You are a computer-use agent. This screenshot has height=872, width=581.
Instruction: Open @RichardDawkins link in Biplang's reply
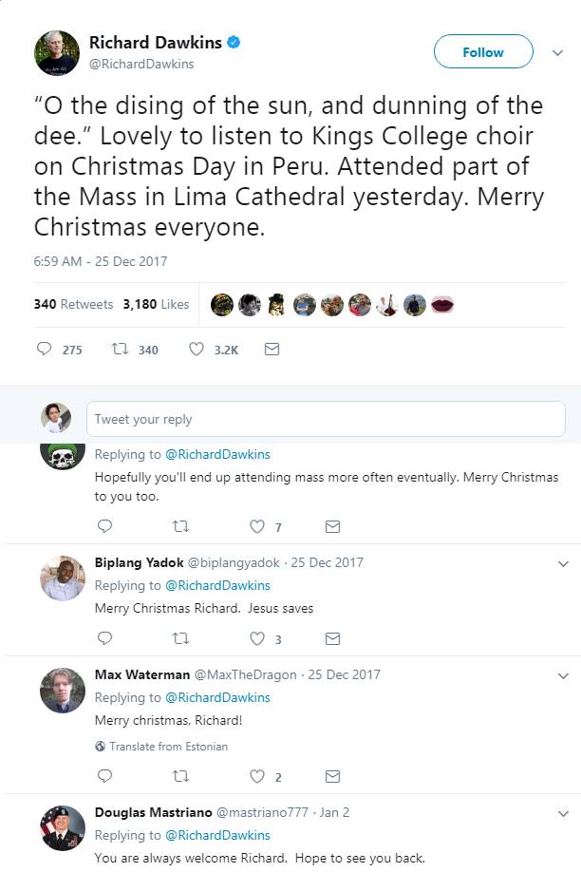point(217,585)
